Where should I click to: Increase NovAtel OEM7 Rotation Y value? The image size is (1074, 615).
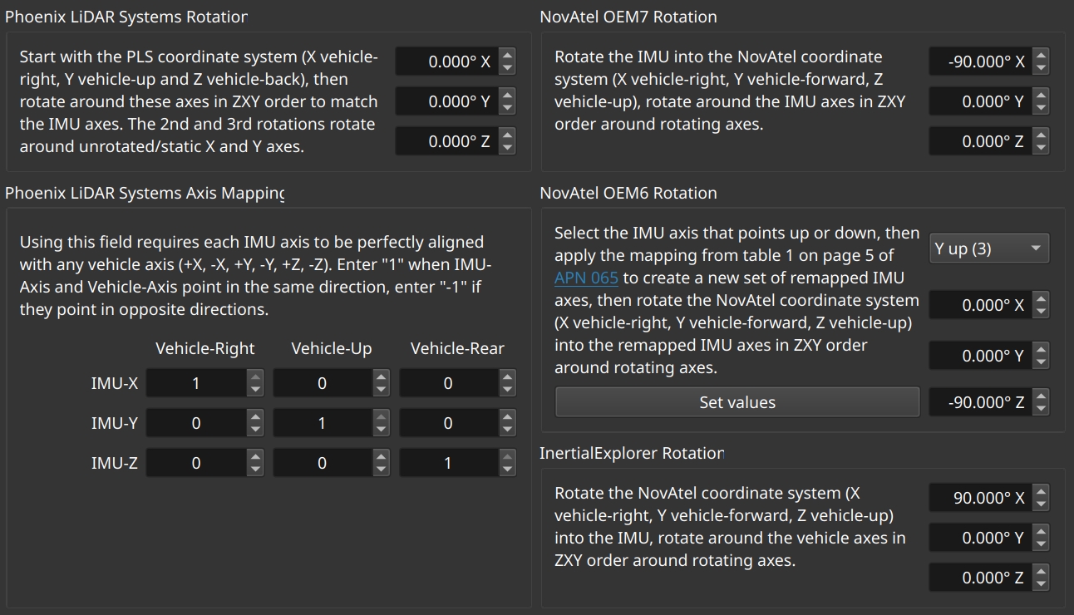[x=1041, y=95]
